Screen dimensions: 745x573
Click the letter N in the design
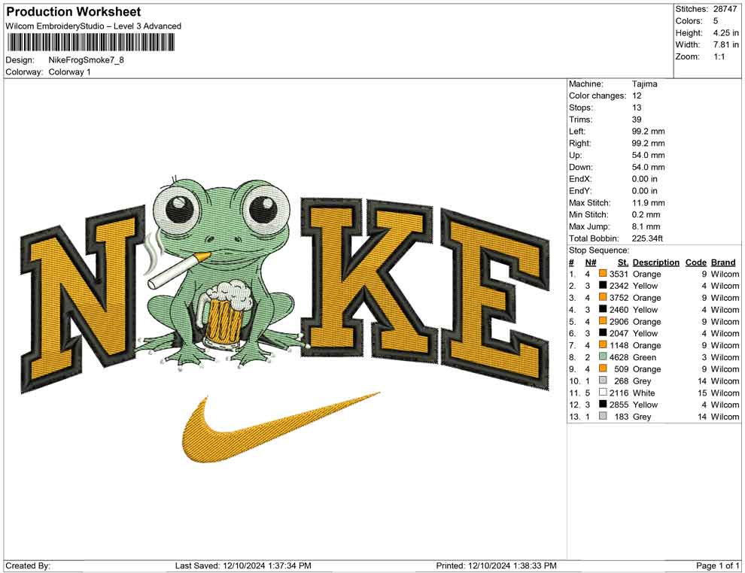click(84, 299)
